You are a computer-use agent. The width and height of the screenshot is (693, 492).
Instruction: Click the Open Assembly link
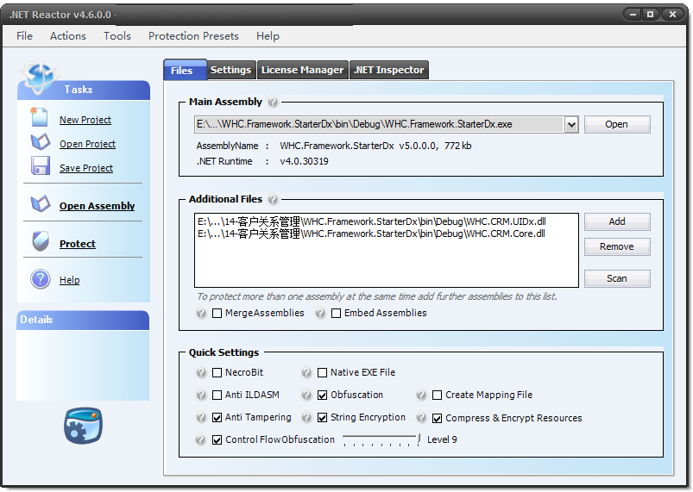click(x=98, y=206)
